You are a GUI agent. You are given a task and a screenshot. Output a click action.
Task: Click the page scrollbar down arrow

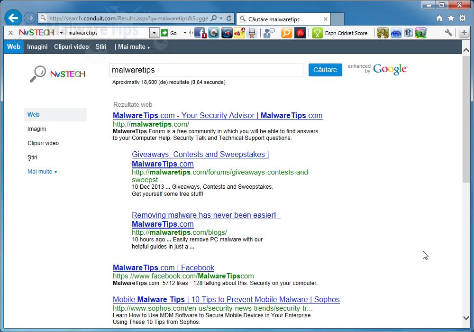[466, 318]
